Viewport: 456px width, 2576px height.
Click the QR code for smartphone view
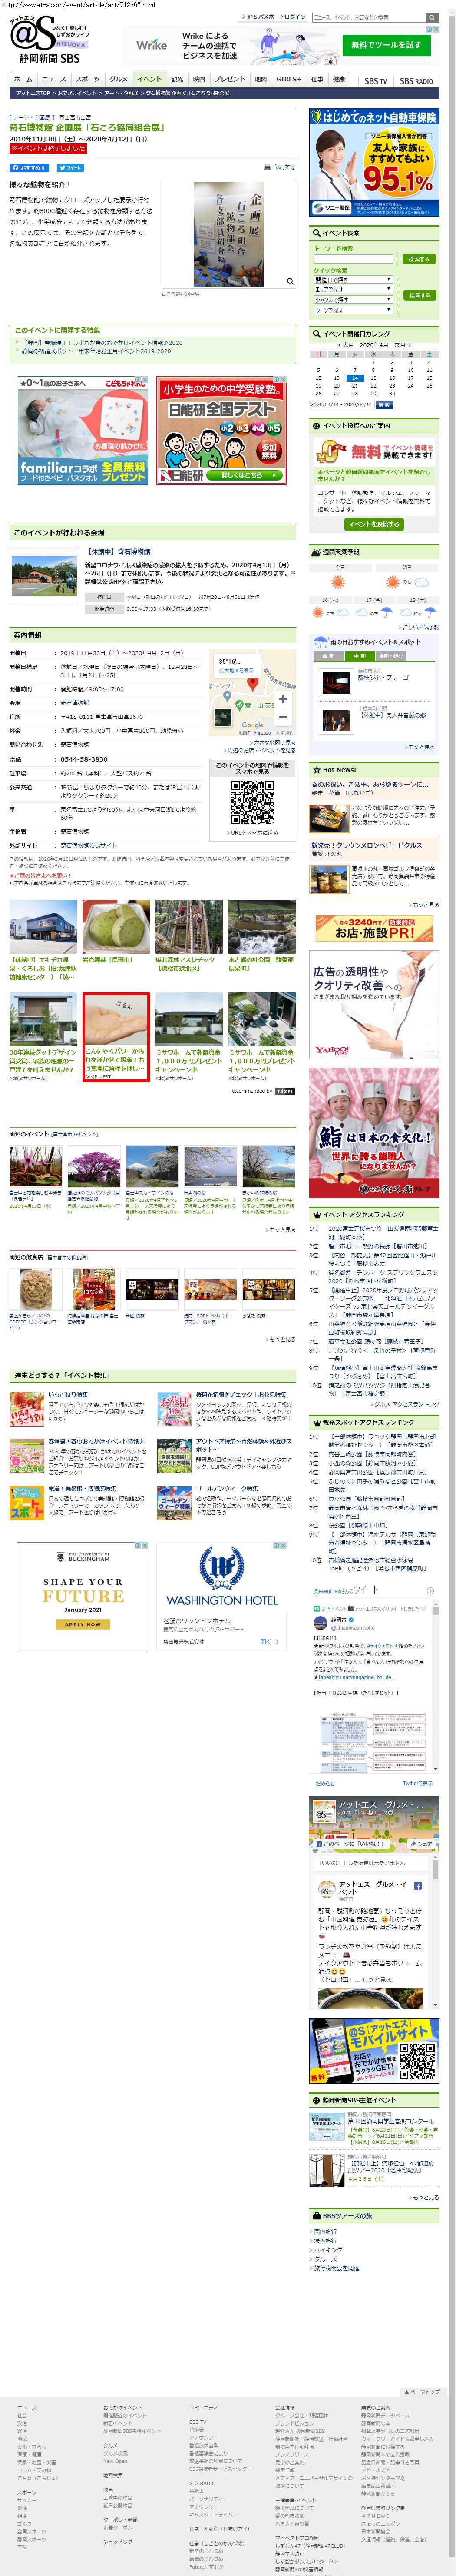252,802
